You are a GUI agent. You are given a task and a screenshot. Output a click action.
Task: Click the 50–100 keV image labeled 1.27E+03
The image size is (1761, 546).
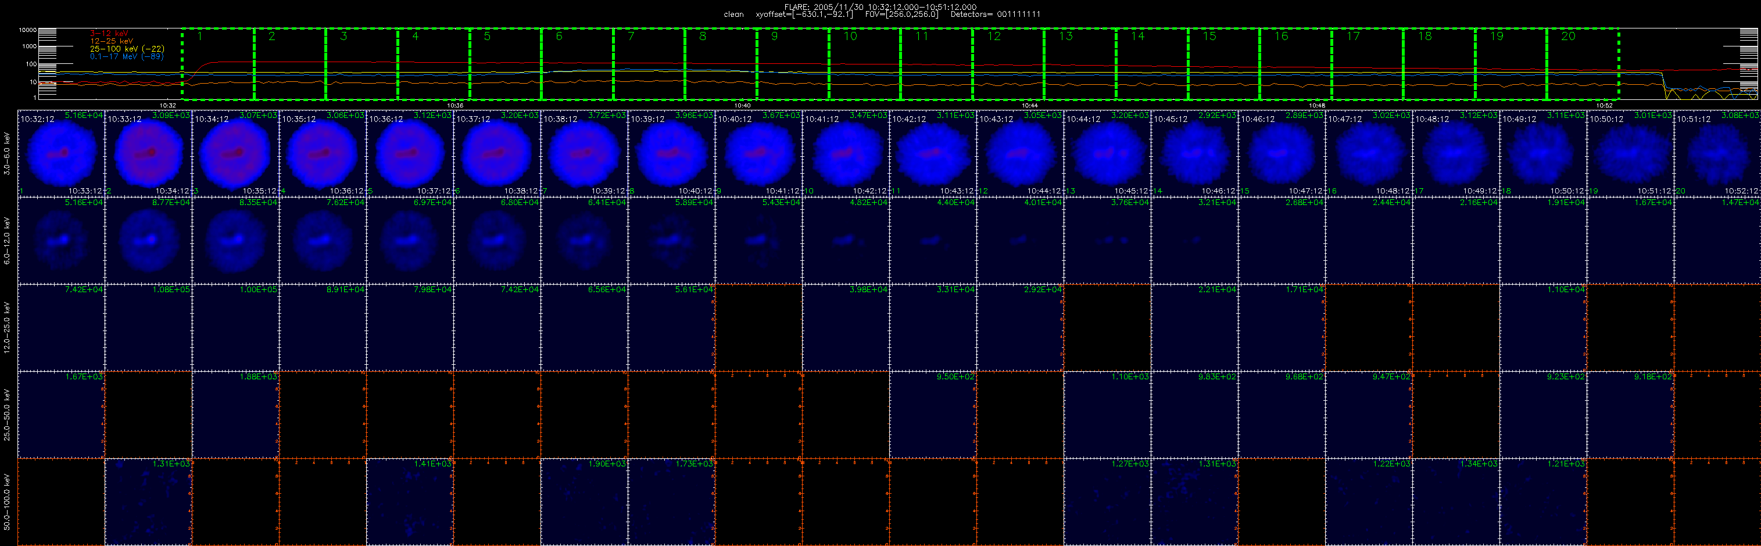tap(1108, 502)
